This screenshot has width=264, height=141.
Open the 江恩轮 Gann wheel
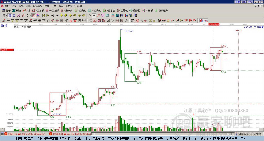[122, 10]
